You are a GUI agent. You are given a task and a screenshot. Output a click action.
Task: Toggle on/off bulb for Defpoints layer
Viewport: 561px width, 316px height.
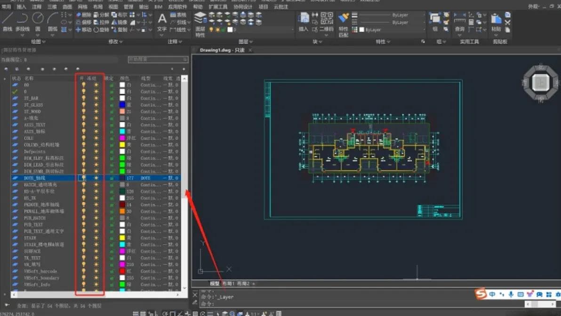point(84,151)
